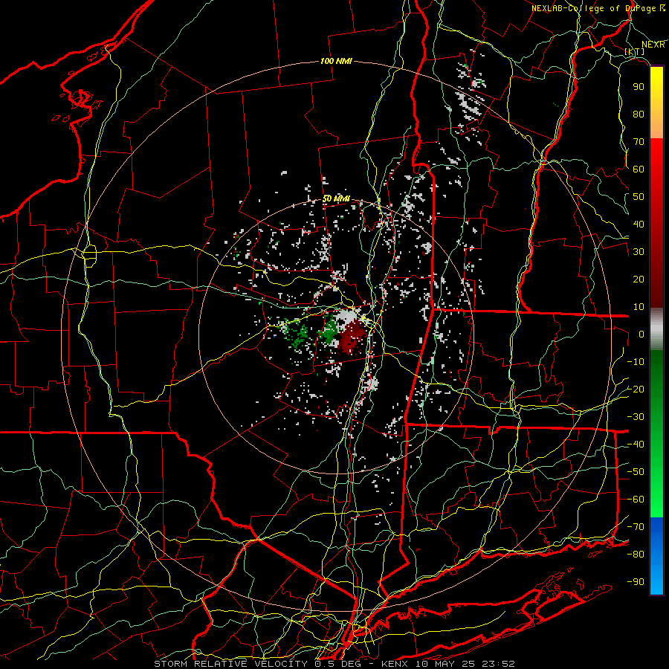The height and width of the screenshot is (669, 669).
Task: Click the '50' value on the velocity scale
Action: pyautogui.click(x=639, y=197)
